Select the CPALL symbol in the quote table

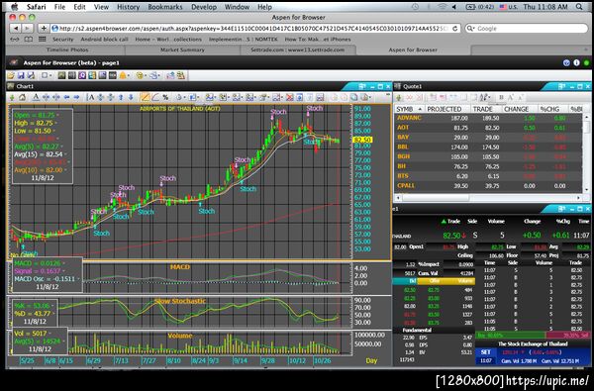(406, 186)
